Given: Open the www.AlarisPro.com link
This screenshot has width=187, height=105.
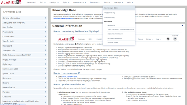Looking at the screenshot, I should (x=70, y=77).
